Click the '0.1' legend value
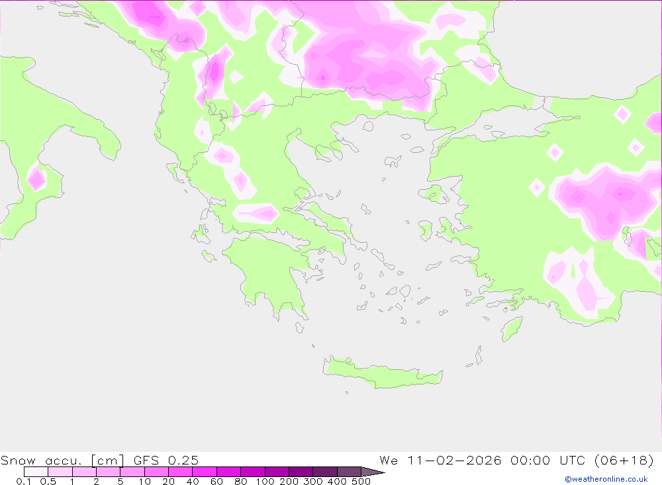Image resolution: width=662 pixels, height=485 pixels. 24,481
